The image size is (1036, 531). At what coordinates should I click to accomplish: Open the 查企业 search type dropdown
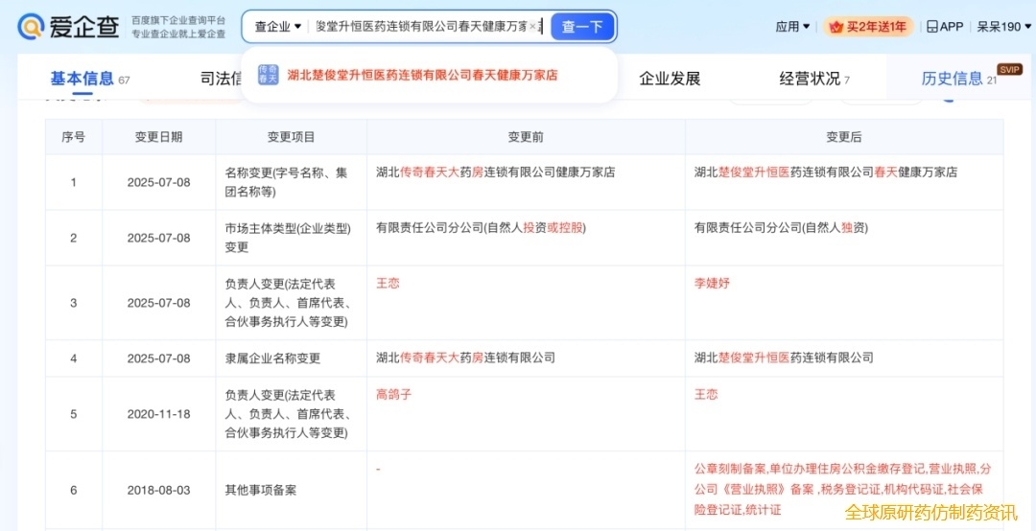pyautogui.click(x=278, y=27)
